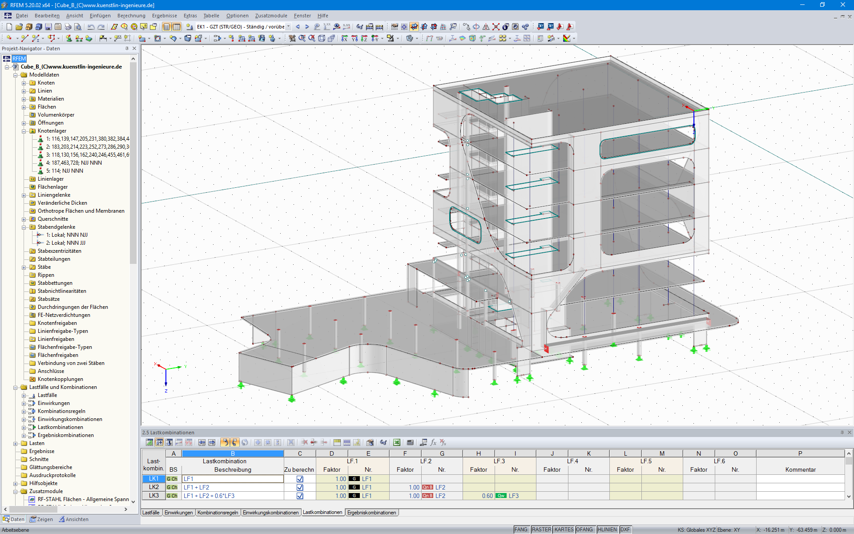Undo the last action
The width and height of the screenshot is (854, 534).
coord(91,27)
